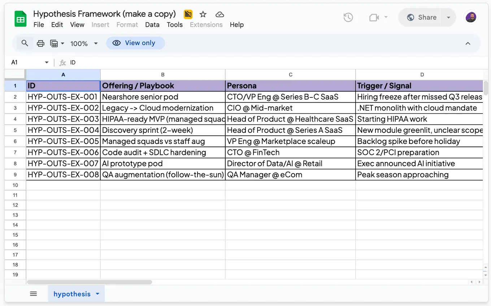Select column B header

point(163,75)
